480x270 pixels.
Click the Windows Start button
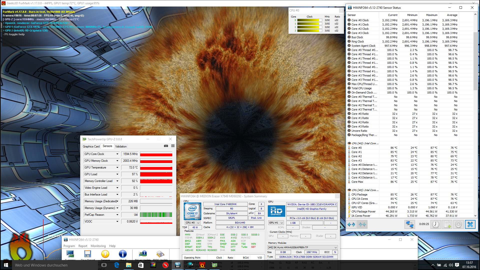coord(6,265)
